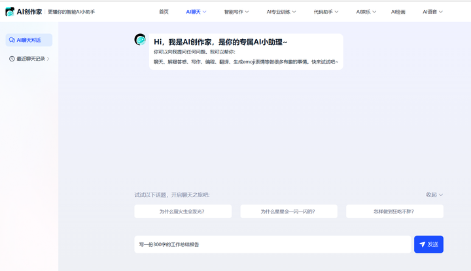This screenshot has height=271, width=471.
Task: Choose the topic 为什么萤火虫会发光?
Action: pos(183,212)
